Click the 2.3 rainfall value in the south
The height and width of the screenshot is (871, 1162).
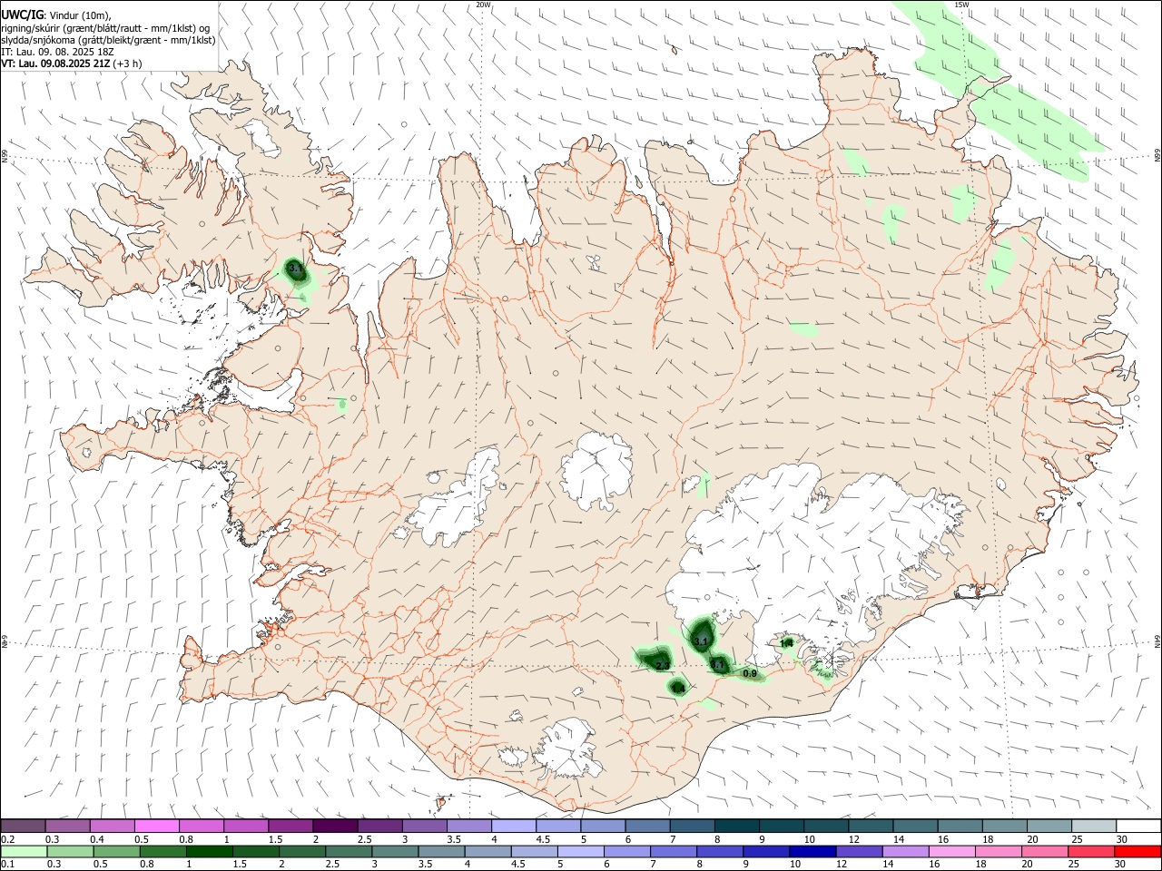[662, 666]
